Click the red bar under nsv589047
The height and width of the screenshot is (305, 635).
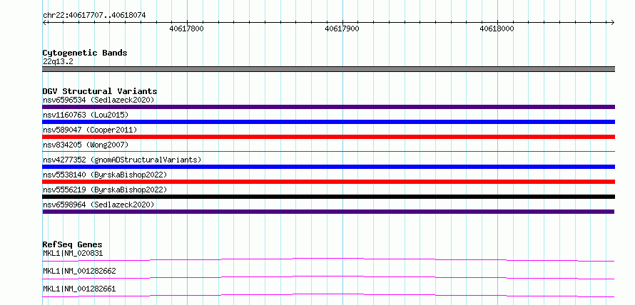tap(329, 137)
